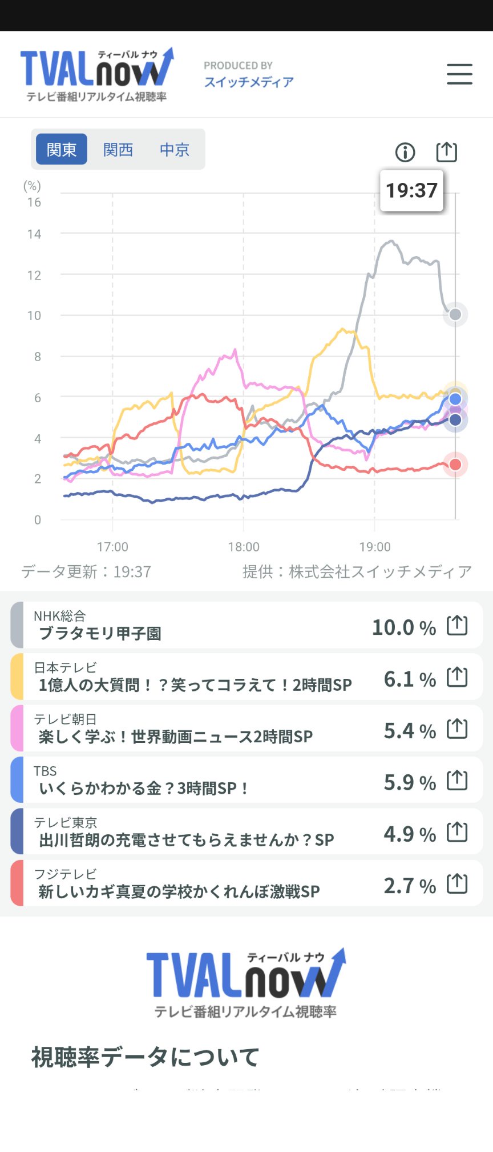Switch to the 中京 region tab
Image resolution: width=493 pixels, height=1152 pixels.
click(x=175, y=149)
